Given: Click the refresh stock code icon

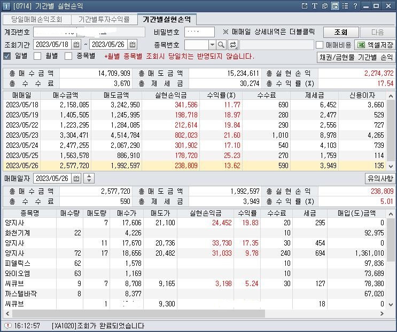Looking at the screenshot, I should [232, 45].
